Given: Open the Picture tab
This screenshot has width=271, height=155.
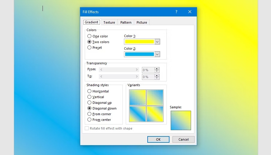Looking at the screenshot, I should [x=142, y=22].
